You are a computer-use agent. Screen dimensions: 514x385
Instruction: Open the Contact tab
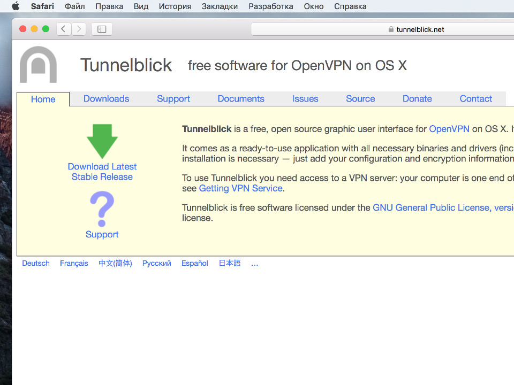(475, 98)
